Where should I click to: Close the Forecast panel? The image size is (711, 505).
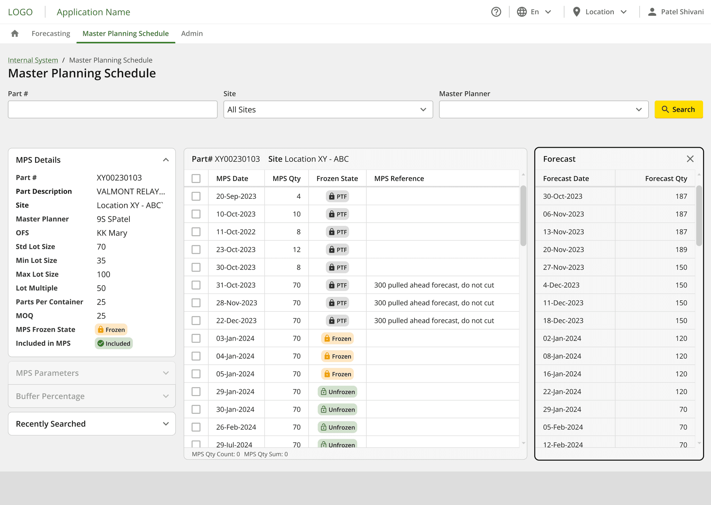pos(690,159)
